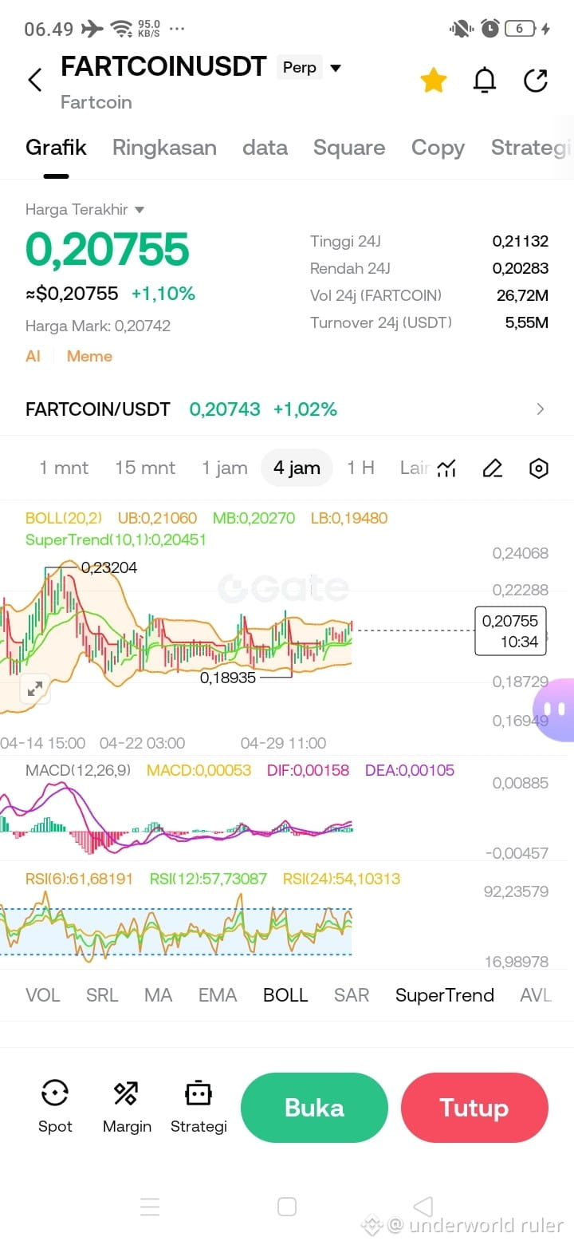Toggle the favorite star icon
Screen dimensions: 574x1245
434,80
